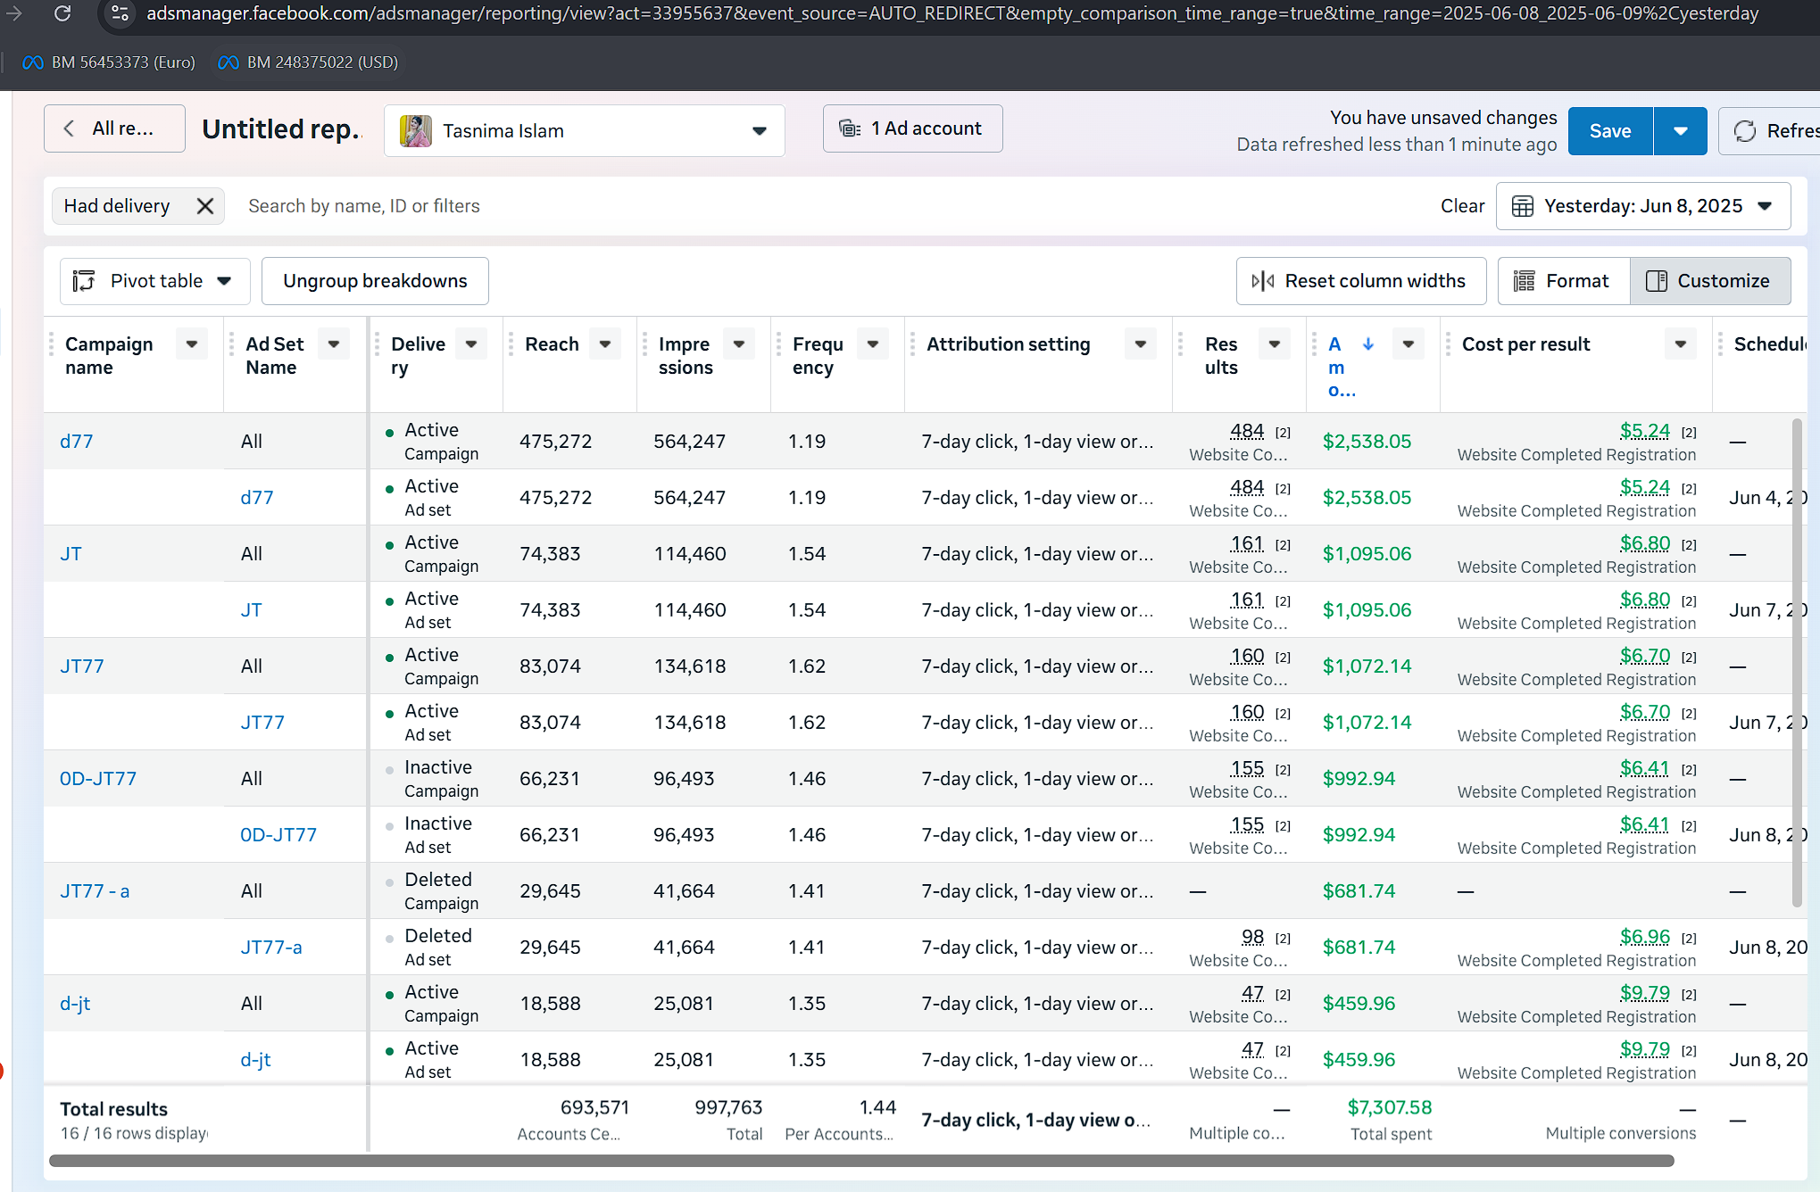Image resolution: width=1820 pixels, height=1192 pixels.
Task: Open the 1 Ad account selector
Action: [x=912, y=128]
